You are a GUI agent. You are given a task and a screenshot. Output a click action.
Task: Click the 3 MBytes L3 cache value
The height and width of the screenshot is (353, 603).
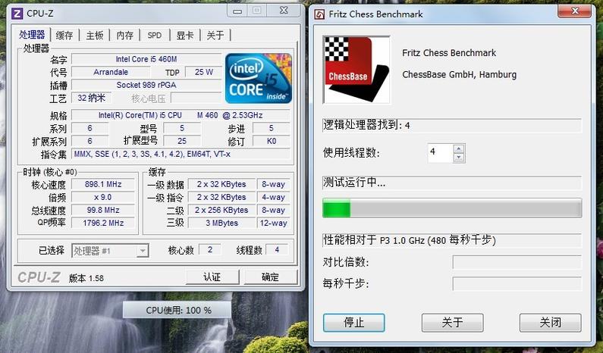click(x=221, y=223)
